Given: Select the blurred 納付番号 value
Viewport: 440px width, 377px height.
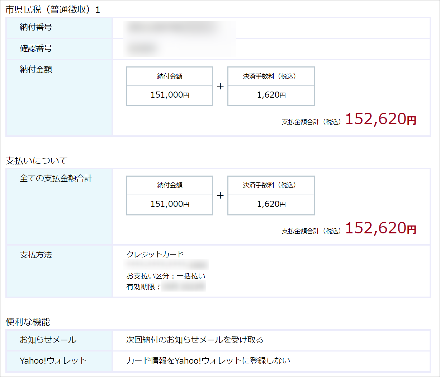Looking at the screenshot, I should pyautogui.click(x=172, y=27).
